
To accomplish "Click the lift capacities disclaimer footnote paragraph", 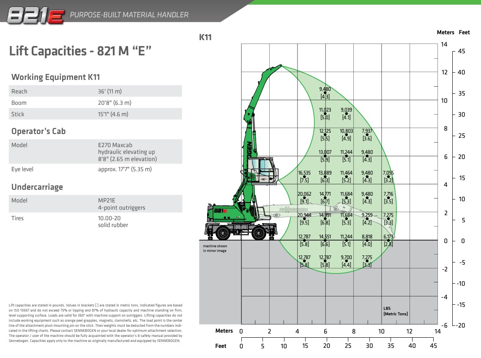I will pos(96,323).
